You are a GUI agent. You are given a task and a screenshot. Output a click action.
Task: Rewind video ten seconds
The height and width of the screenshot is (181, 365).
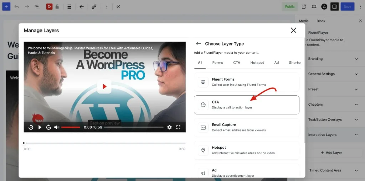tap(31, 127)
